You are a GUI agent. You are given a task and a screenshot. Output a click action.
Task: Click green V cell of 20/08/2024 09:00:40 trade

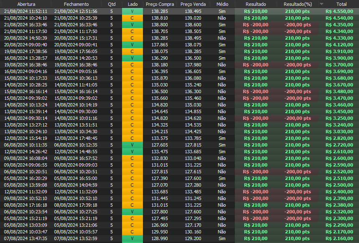132,45
